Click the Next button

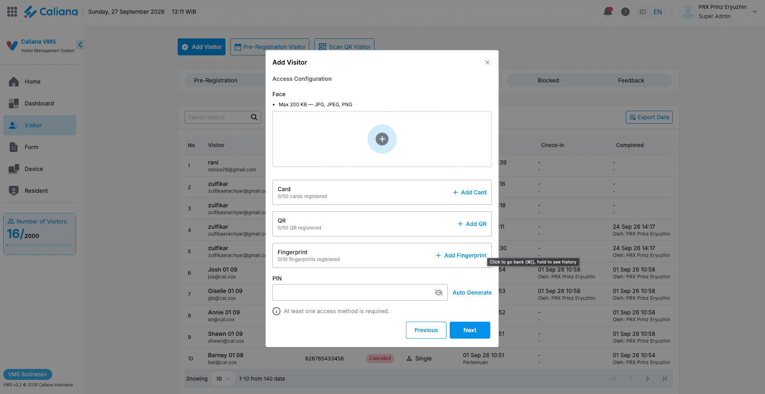point(470,330)
